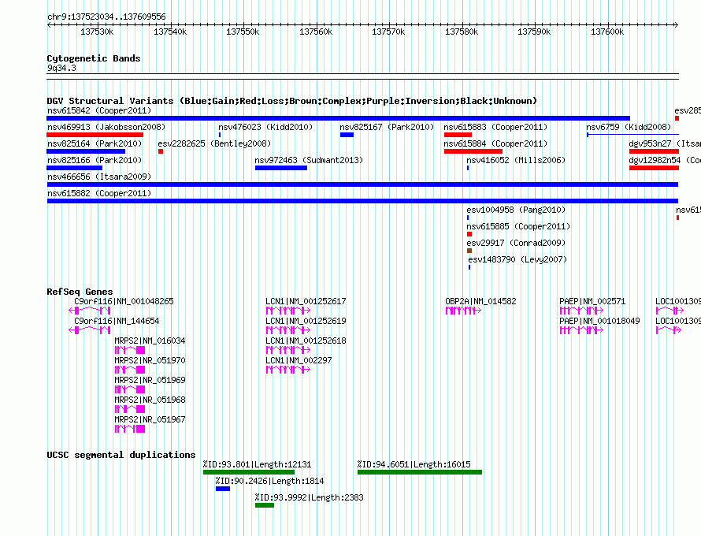Click the 137600k ruler tick label

(x=607, y=32)
